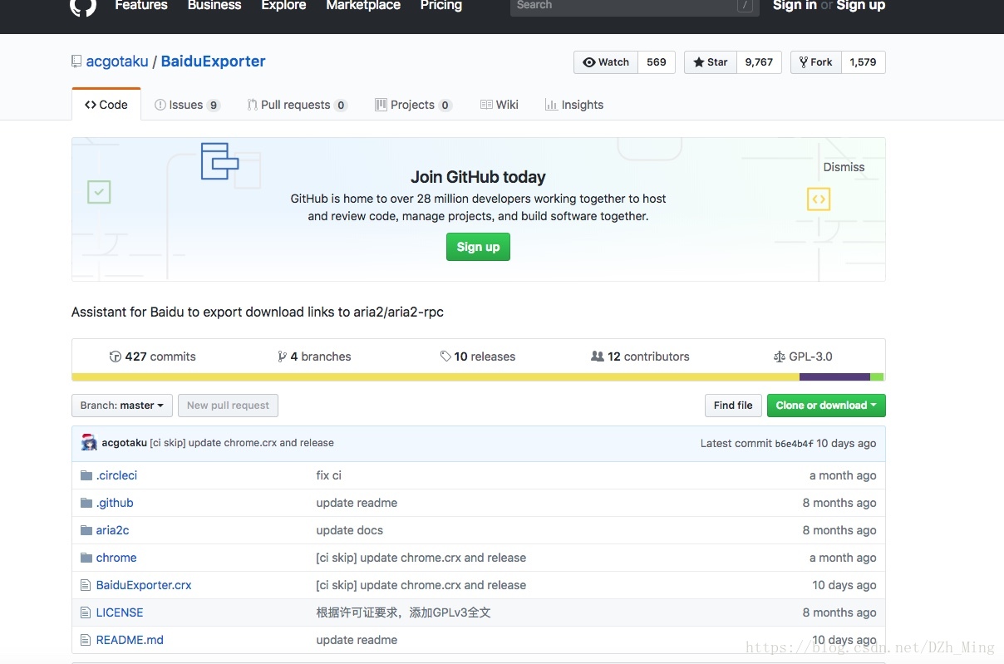Open the Wiki tab
1004x664 pixels.
click(x=500, y=105)
